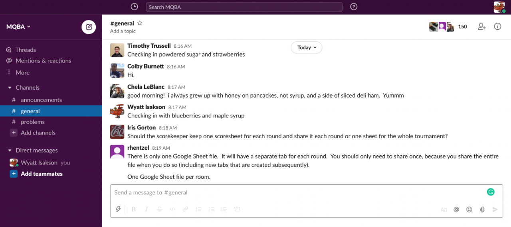Collapse the Channels section
The width and height of the screenshot is (511, 227).
pyautogui.click(x=10, y=88)
